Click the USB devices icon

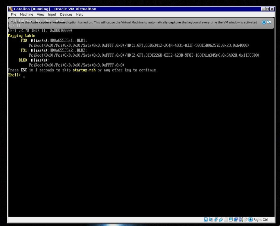[221, 219]
